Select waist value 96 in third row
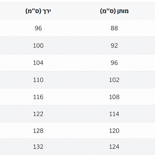This screenshot has width=155, height=155. [x=114, y=63]
